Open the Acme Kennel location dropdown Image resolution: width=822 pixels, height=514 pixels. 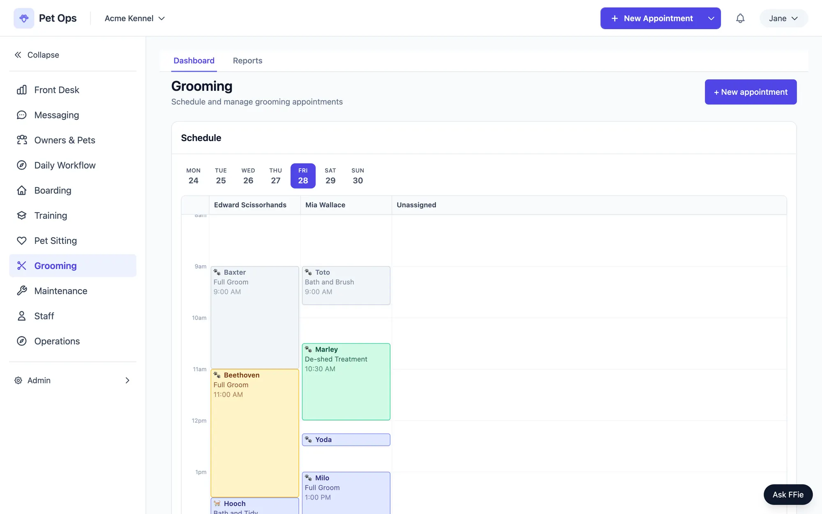click(x=134, y=18)
